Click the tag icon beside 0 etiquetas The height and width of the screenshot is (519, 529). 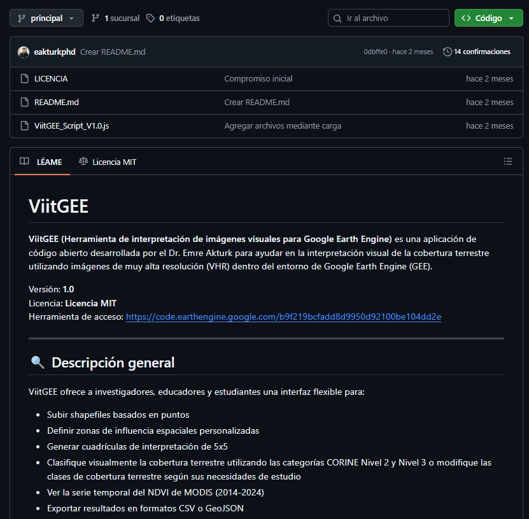click(150, 18)
